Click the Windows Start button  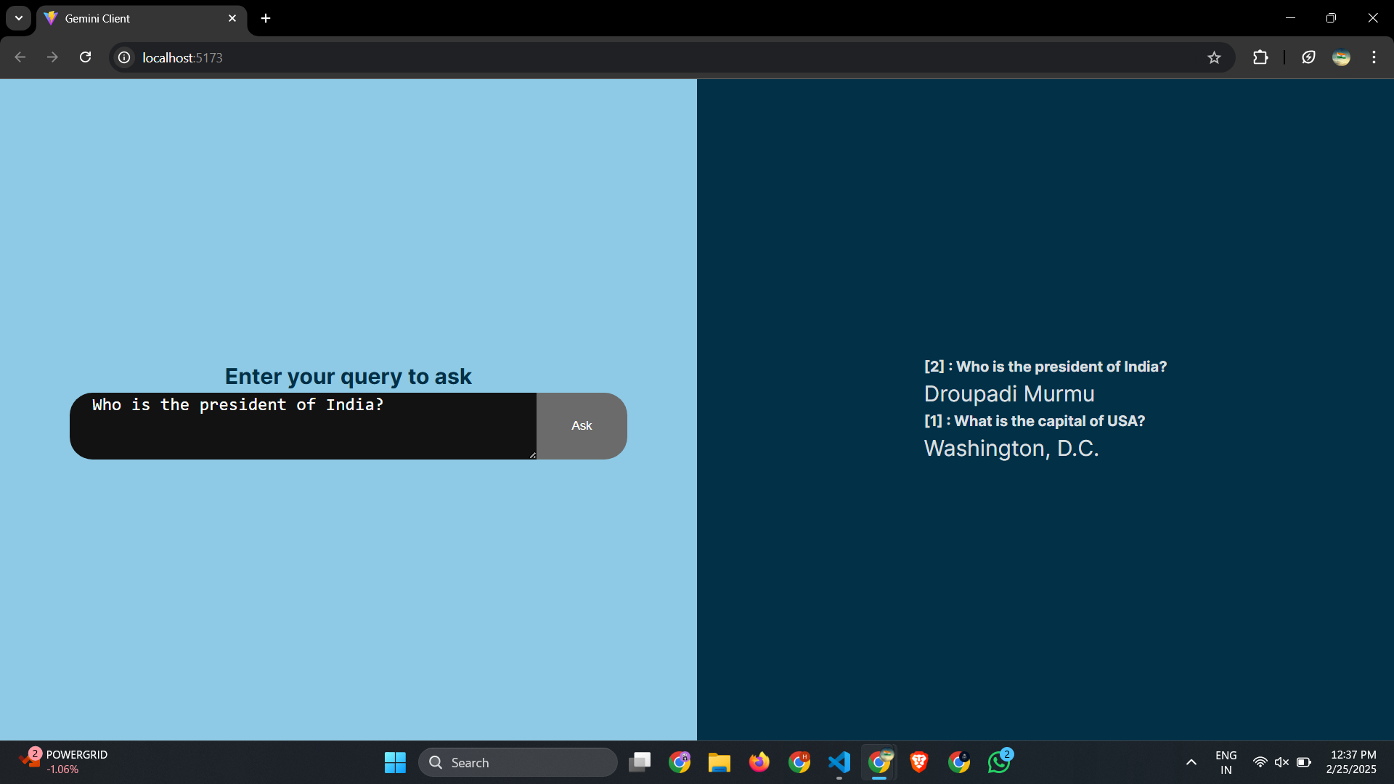(395, 762)
